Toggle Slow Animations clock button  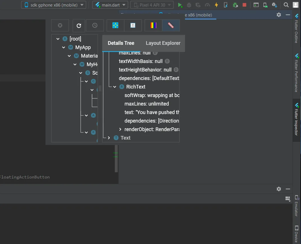(x=95, y=26)
